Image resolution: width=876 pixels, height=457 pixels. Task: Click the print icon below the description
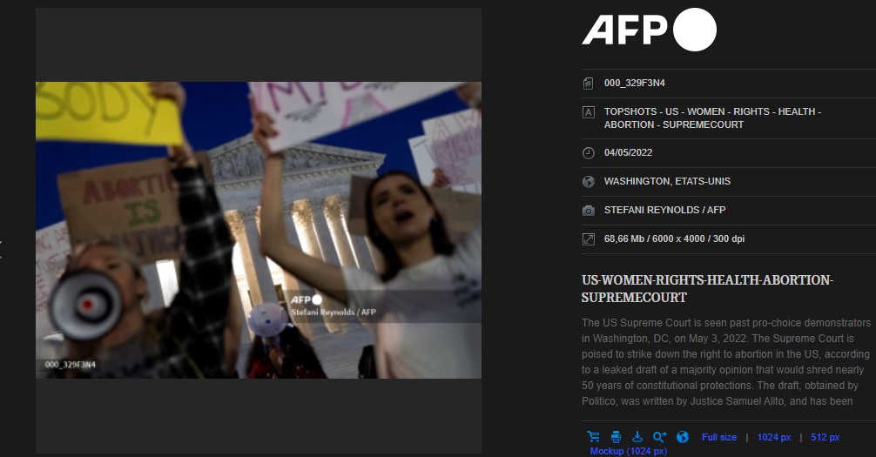tap(616, 437)
